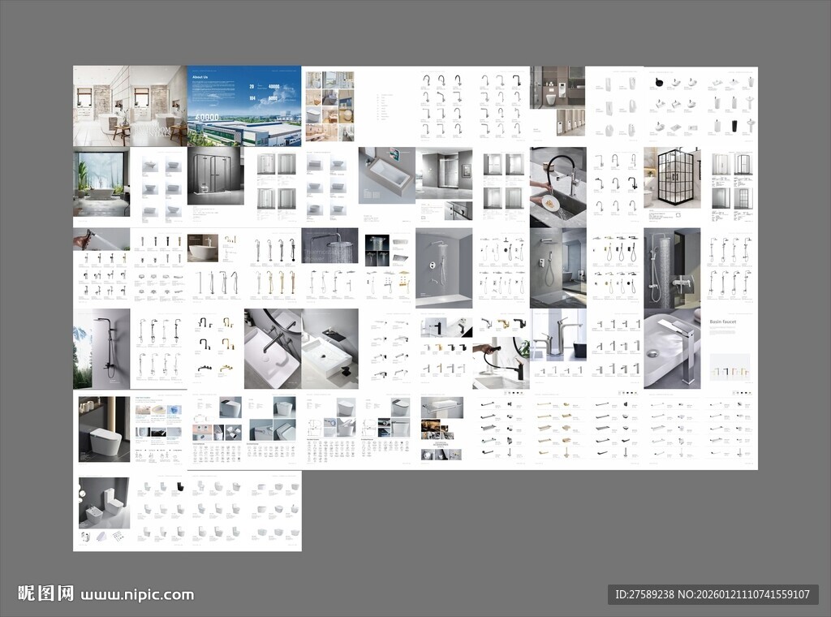This screenshot has width=831, height=617.
Task: Open freestanding bathtub by forest window photo
Action: point(101,182)
